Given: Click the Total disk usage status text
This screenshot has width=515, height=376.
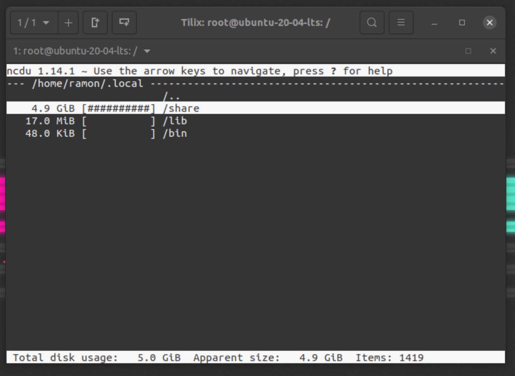Looking at the screenshot, I should tap(97, 357).
